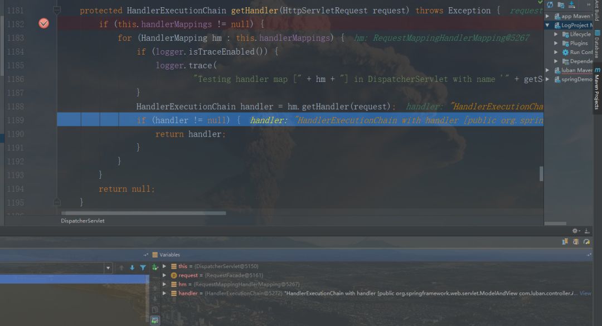Click fold end marker at line 1195

pos(57,202)
